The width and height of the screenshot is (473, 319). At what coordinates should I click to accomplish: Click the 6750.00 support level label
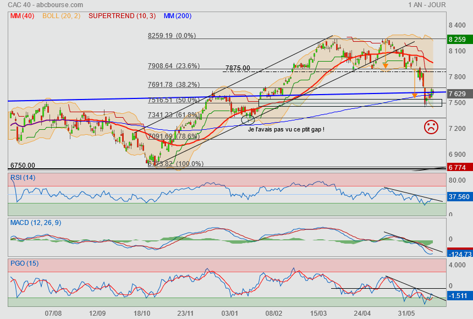[x=23, y=166]
